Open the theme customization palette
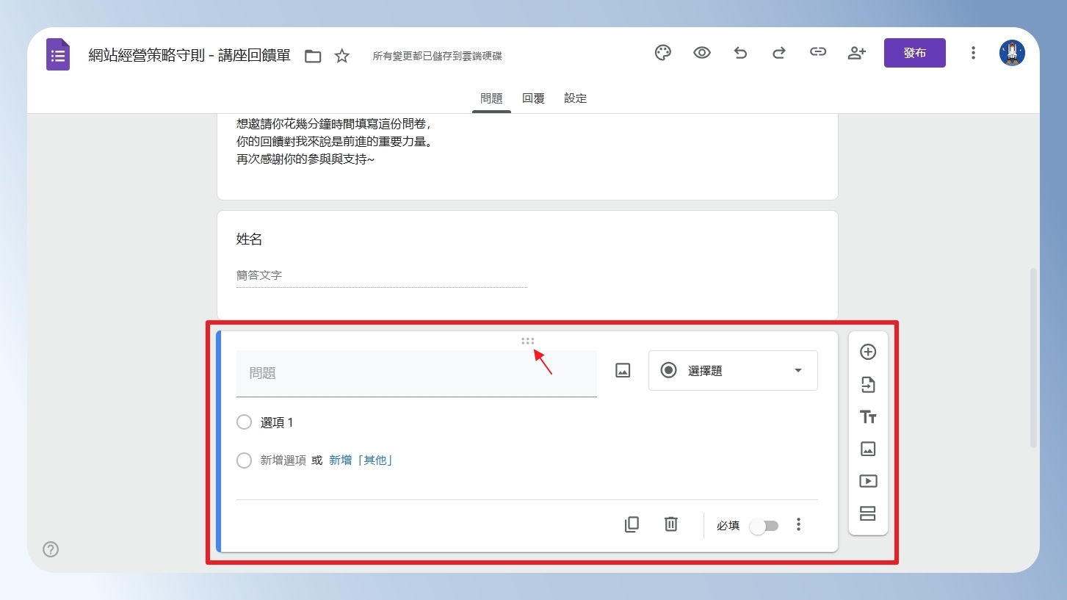Image resolution: width=1067 pixels, height=600 pixels. tap(663, 53)
